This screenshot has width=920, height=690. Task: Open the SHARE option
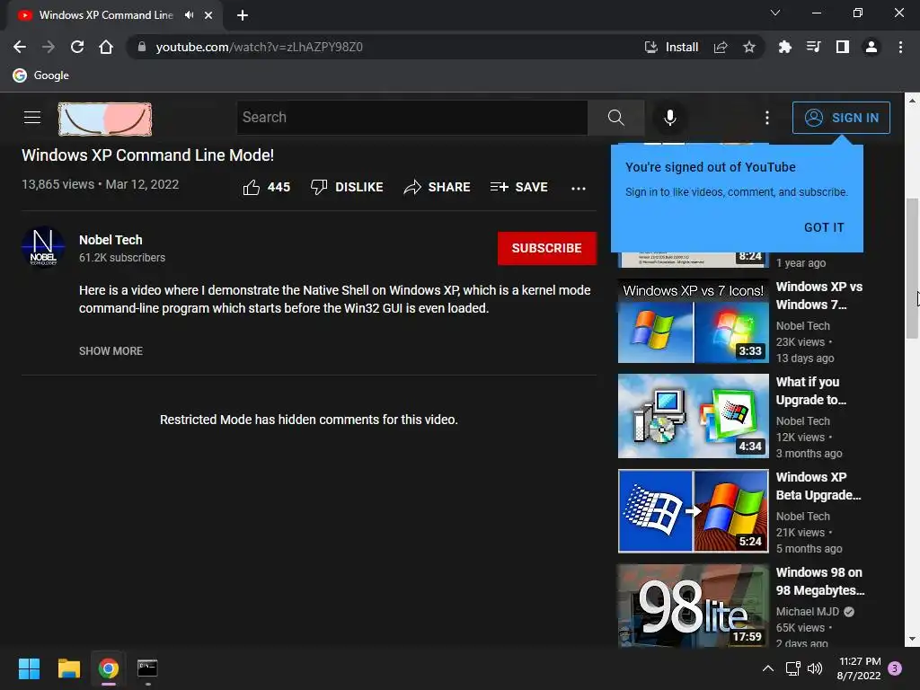(438, 187)
